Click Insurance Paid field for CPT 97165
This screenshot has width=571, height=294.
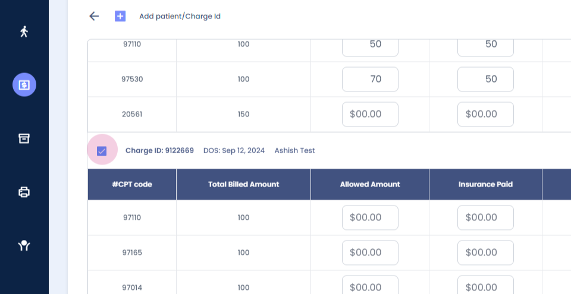tap(485, 252)
